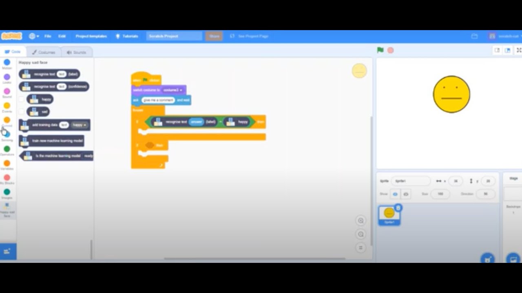The image size is (522, 293).
Task: Open happy dropdown in add training data
Action: pos(80,125)
